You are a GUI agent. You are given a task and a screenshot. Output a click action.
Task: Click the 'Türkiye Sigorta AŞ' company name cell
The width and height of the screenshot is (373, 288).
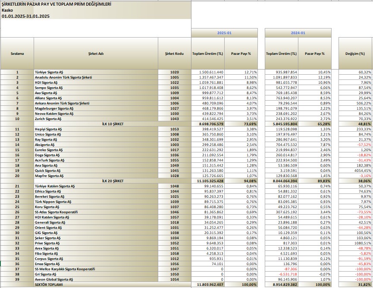pyautogui.click(x=96, y=72)
